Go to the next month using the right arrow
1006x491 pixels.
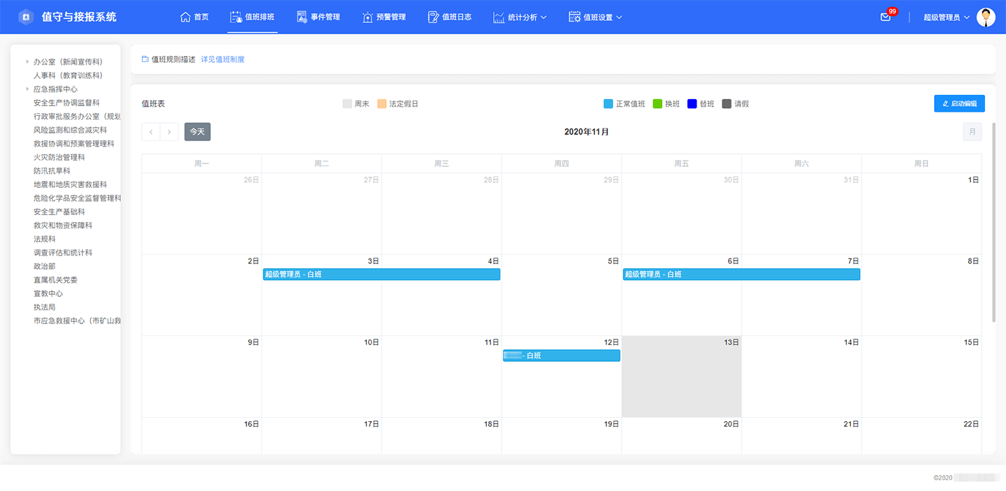pos(169,132)
